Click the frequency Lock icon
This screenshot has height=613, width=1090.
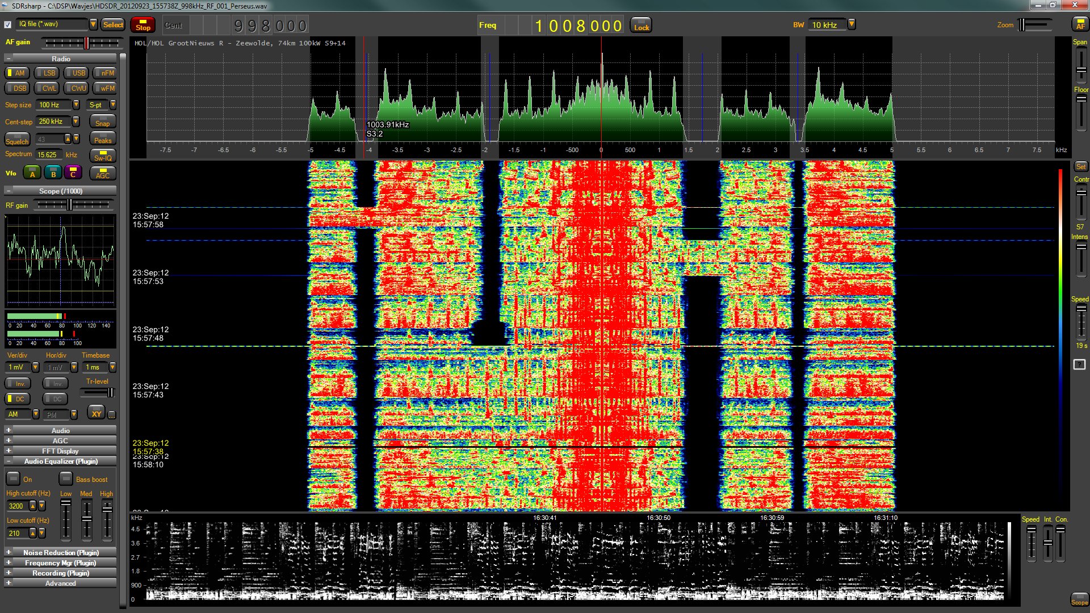point(641,26)
